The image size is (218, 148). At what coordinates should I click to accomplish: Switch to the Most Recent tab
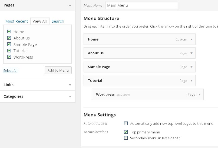17,21
